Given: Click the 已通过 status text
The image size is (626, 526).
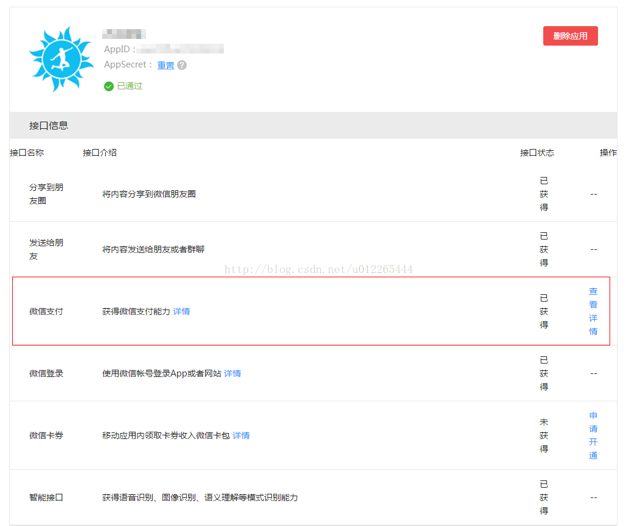Looking at the screenshot, I should click(130, 86).
